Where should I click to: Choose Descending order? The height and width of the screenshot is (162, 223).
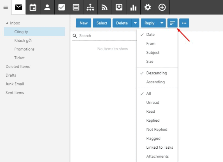click(157, 73)
